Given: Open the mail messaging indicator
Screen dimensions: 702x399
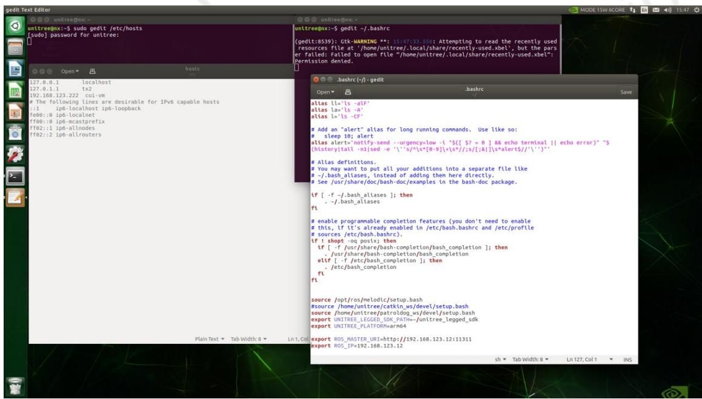Looking at the screenshot, I should pos(656,10).
